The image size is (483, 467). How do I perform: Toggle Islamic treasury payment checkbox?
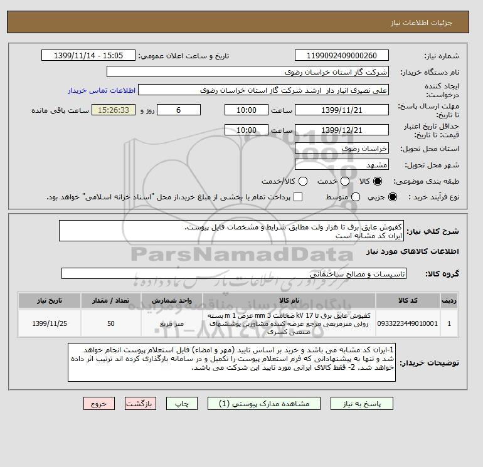[x=298, y=197]
